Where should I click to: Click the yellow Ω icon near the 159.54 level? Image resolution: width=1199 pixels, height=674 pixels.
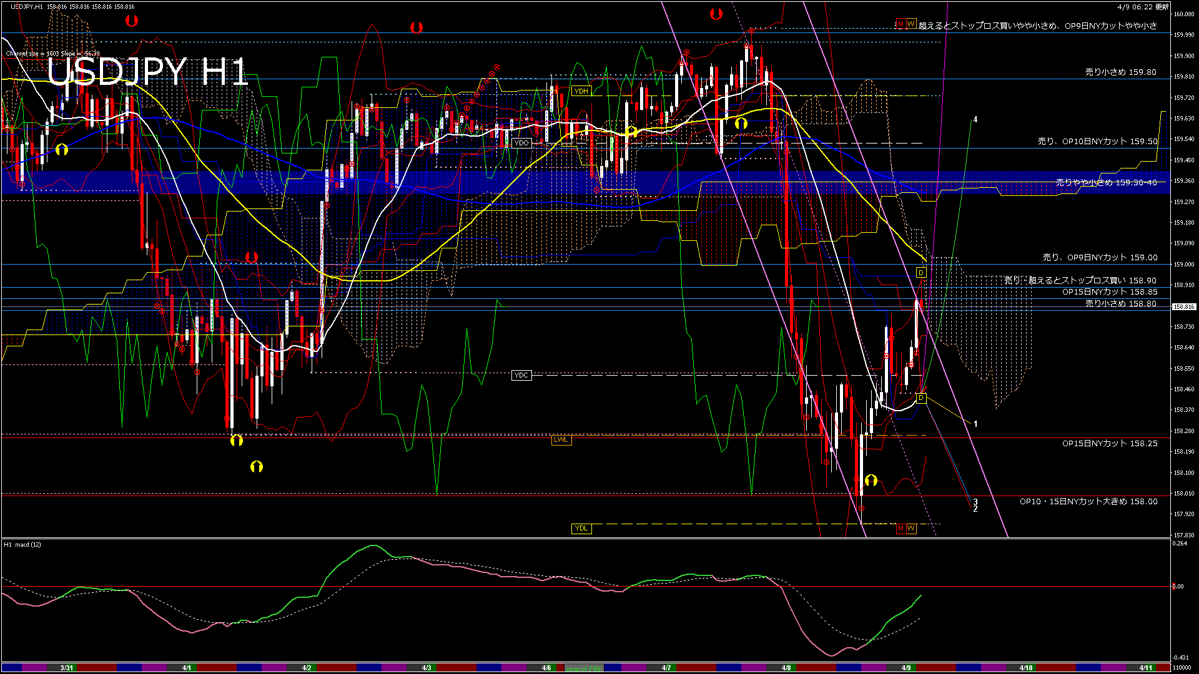coord(61,150)
